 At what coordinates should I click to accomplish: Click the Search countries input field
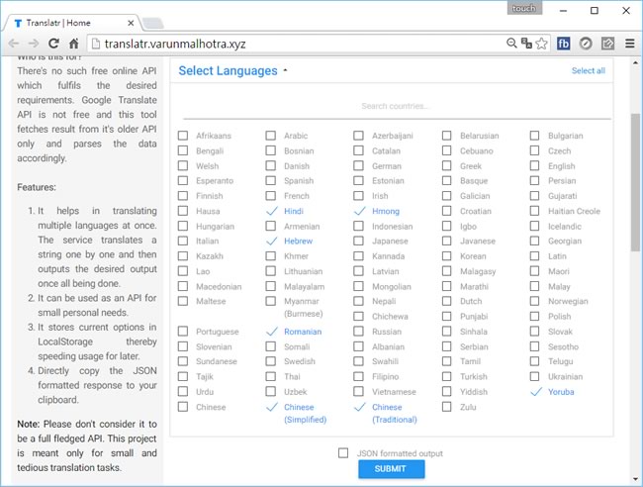pyautogui.click(x=396, y=106)
